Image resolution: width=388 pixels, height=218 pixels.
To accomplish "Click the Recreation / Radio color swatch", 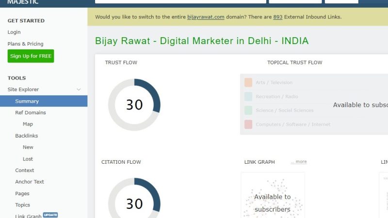I will pos(248,96).
